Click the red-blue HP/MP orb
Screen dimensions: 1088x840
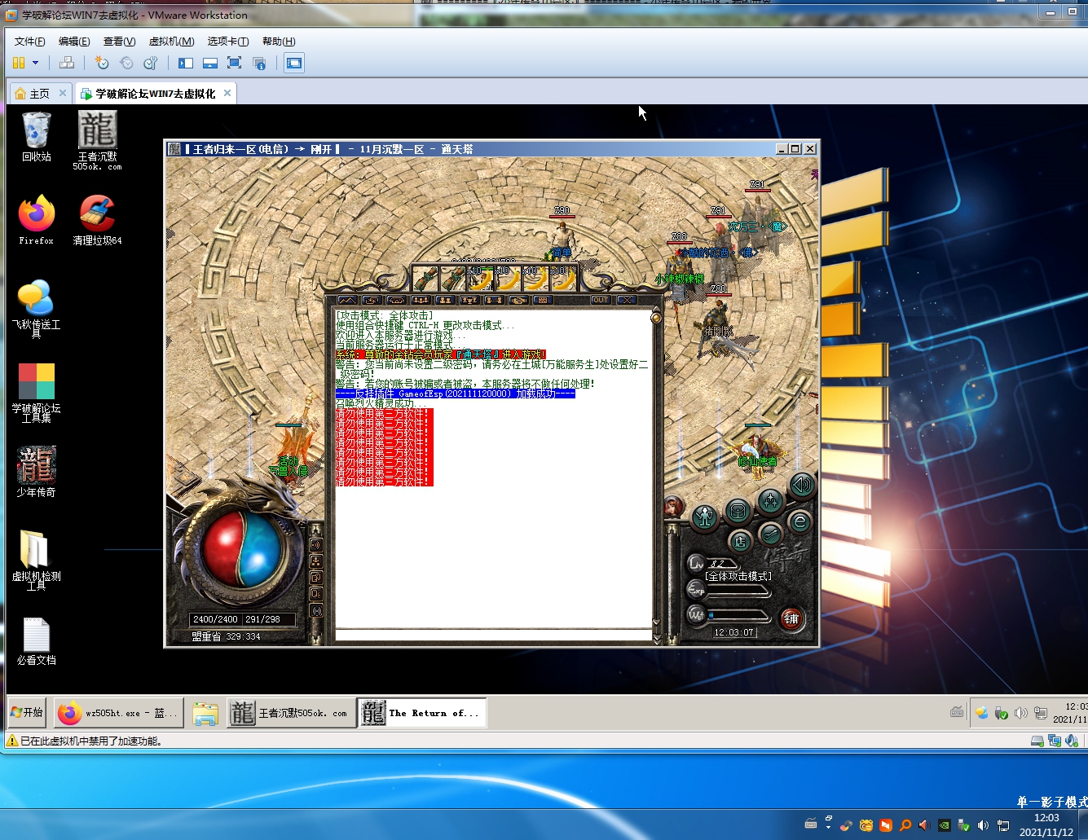pos(242,547)
